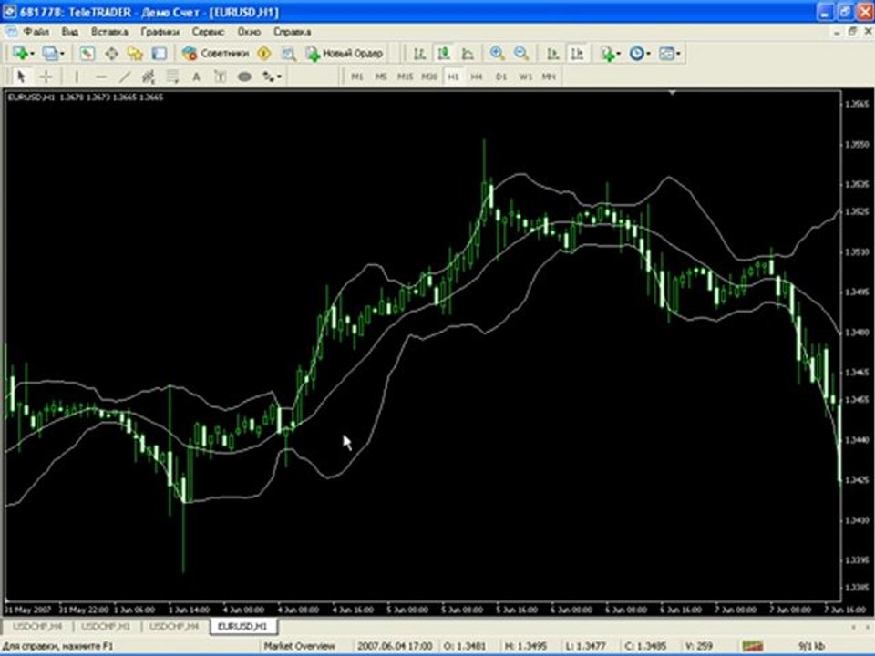Viewport: 875px width, 656px height.
Task: Restore the inner chart window
Action: [852, 32]
